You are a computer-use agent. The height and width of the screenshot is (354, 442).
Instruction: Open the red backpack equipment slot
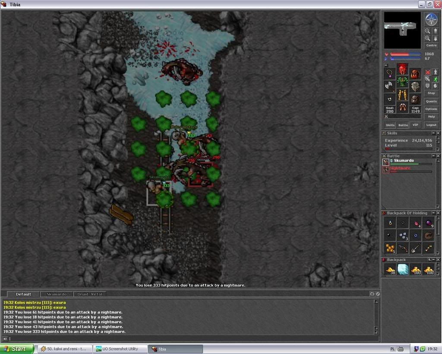416,73
